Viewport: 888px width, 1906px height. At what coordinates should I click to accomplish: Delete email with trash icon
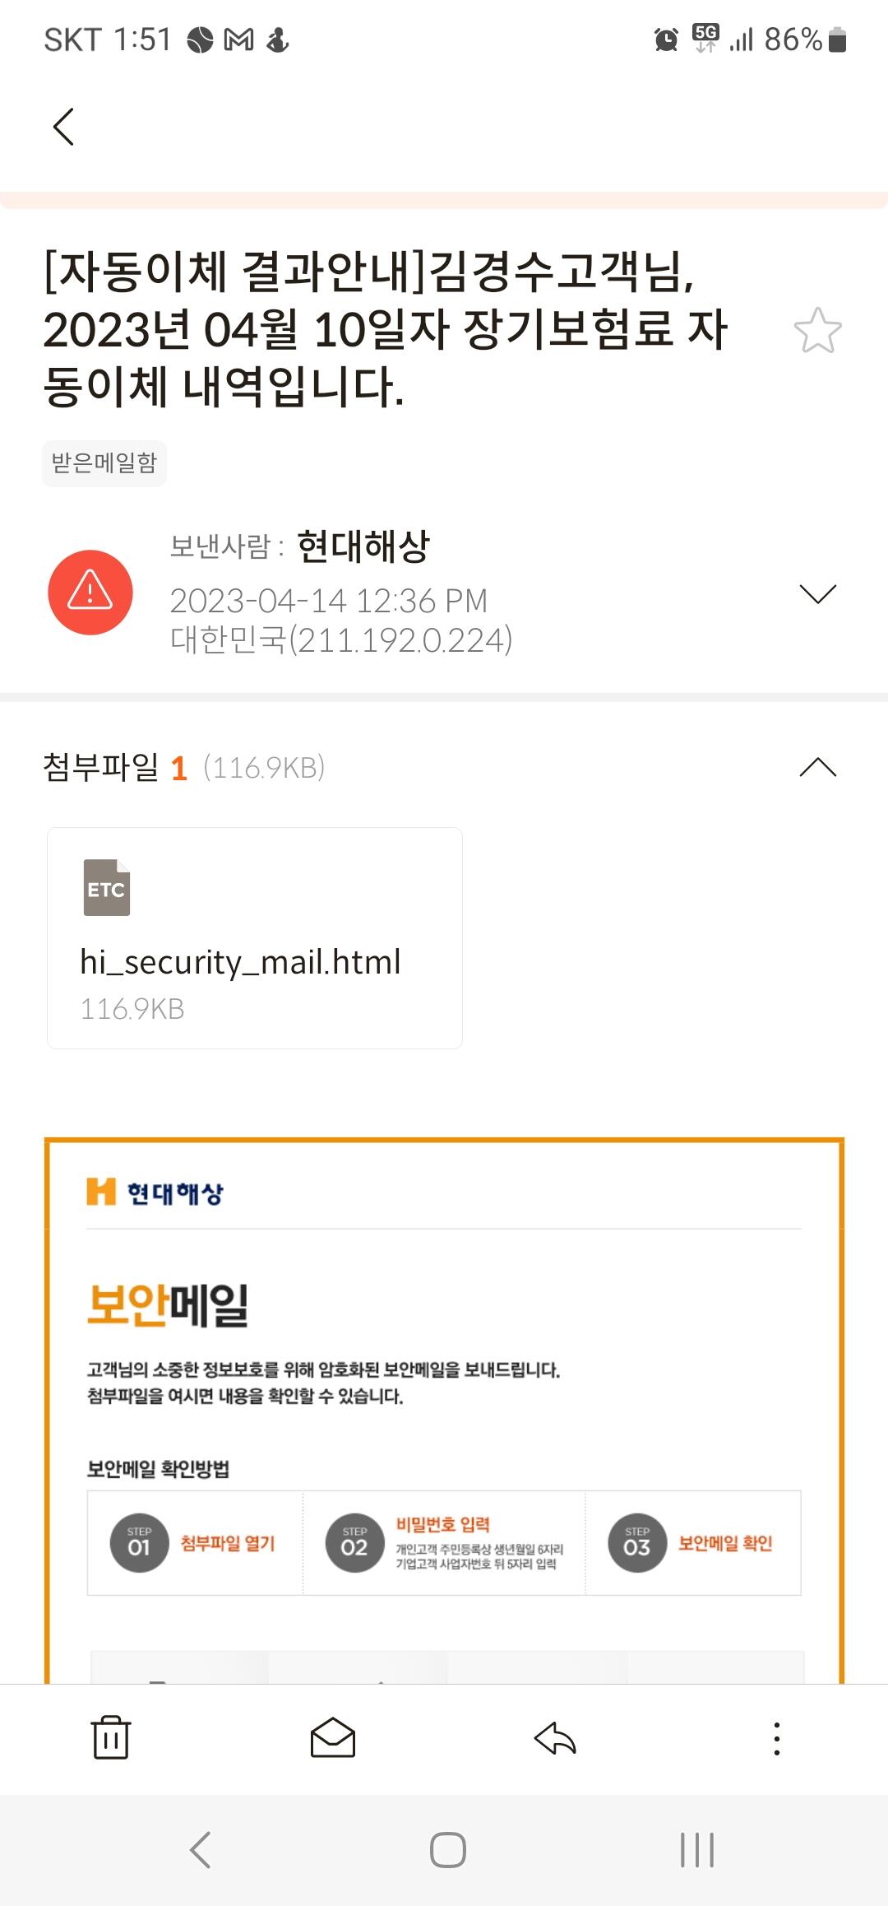pos(111,1738)
